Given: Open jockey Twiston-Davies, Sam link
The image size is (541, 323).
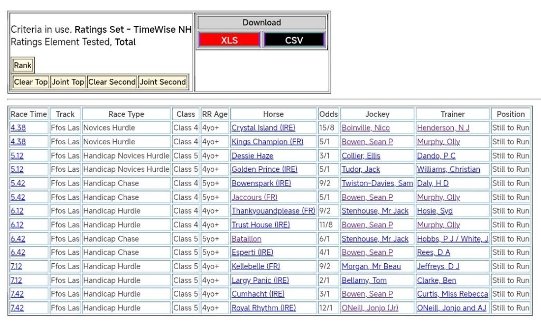Looking at the screenshot, I should (377, 183).
